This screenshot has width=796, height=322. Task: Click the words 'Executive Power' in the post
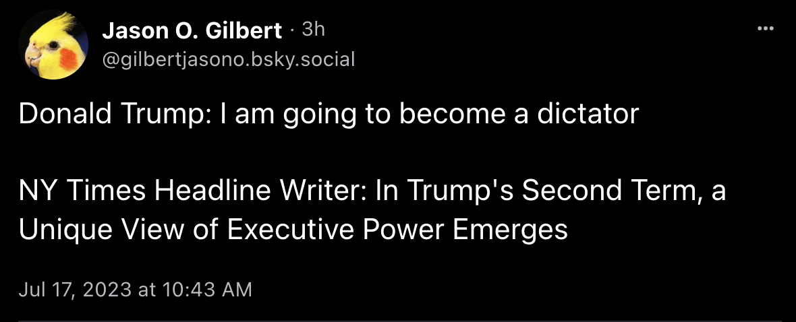tap(336, 230)
